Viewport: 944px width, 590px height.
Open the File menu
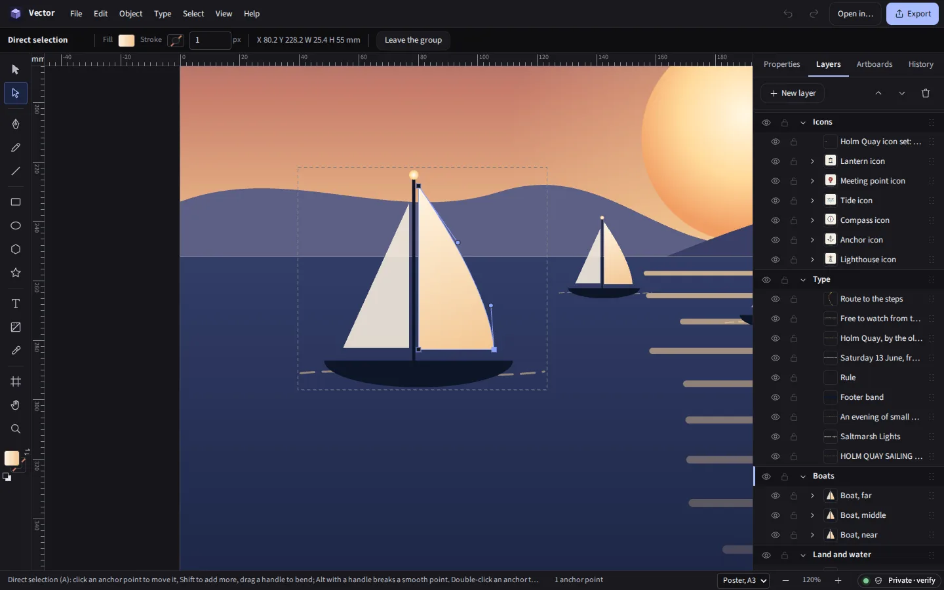76,14
